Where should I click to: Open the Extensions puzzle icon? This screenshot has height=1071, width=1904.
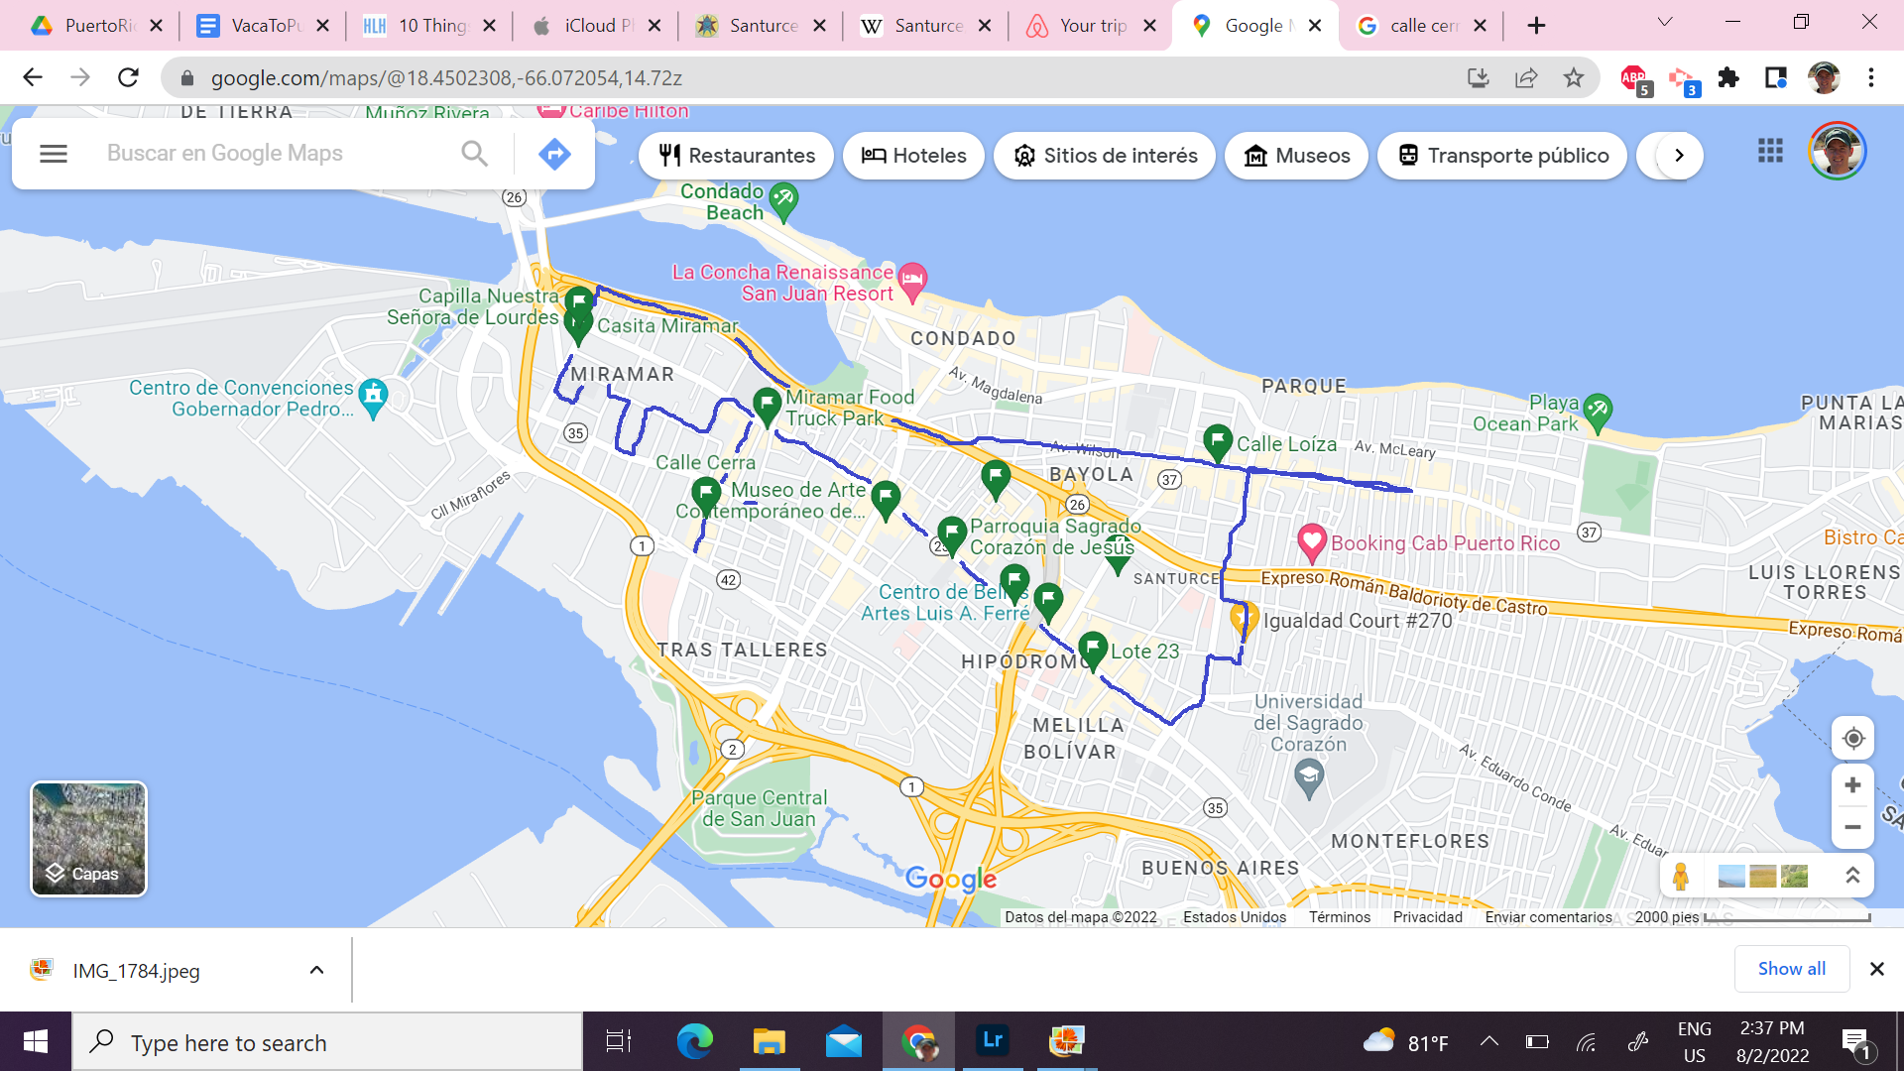click(x=1728, y=77)
